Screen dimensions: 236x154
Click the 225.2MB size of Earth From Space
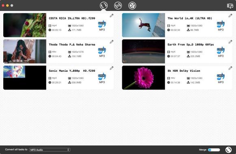195,56
